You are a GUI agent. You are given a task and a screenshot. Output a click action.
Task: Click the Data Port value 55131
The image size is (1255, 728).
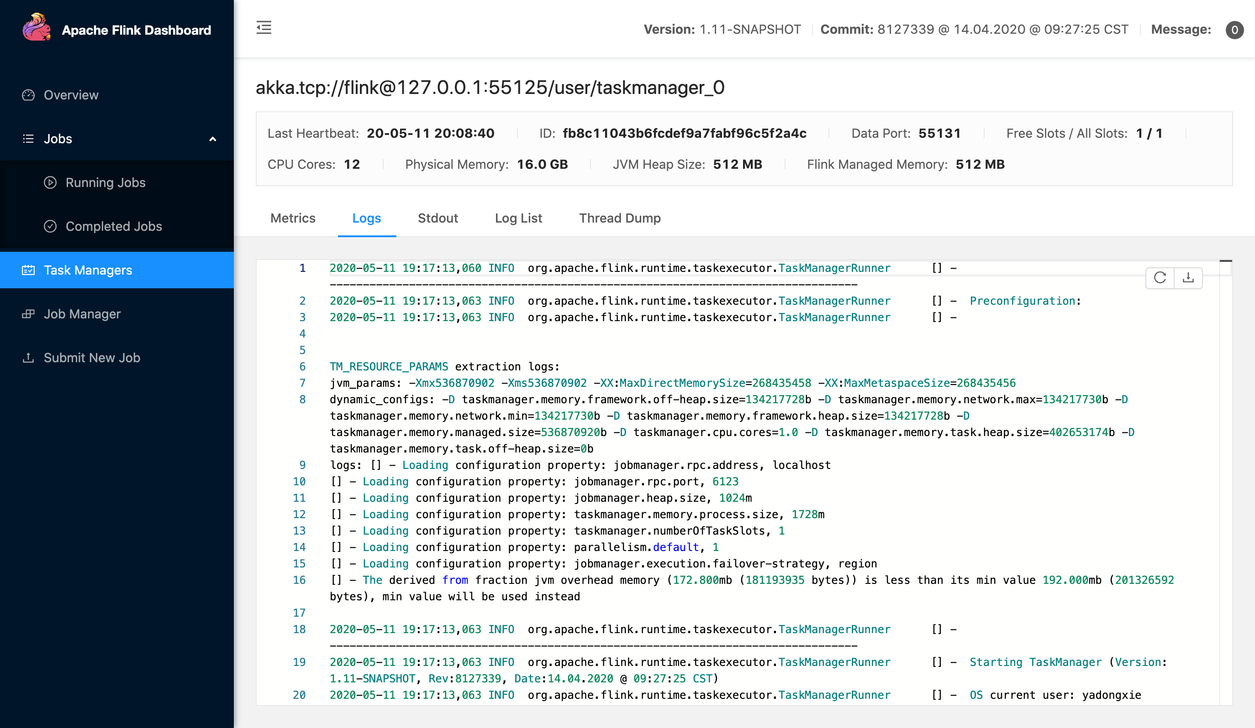939,133
